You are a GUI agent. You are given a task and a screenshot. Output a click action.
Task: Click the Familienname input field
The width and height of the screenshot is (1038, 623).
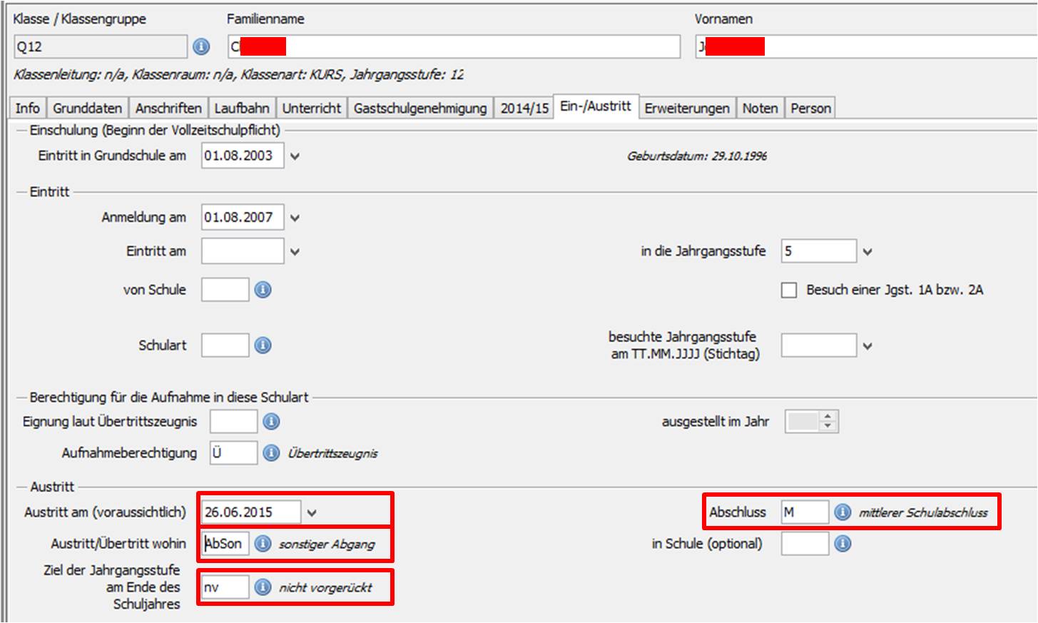[454, 46]
